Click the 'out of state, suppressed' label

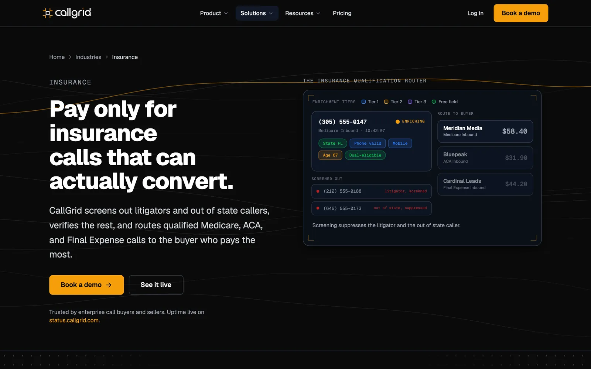(400, 208)
